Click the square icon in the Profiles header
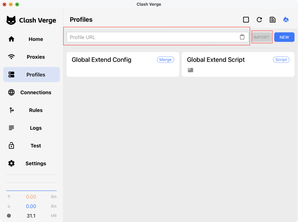Screen dimensions: 298x222 point(246,20)
